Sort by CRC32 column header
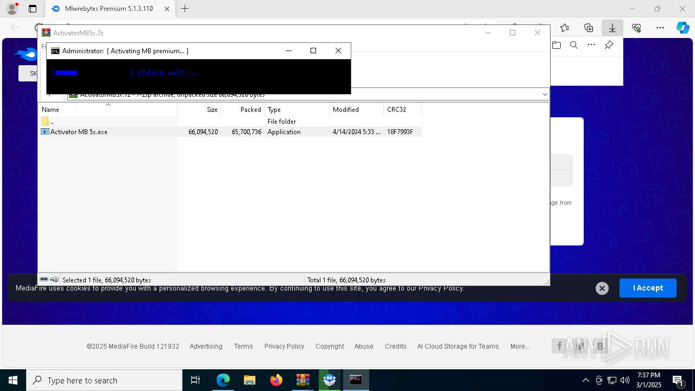The width and height of the screenshot is (695, 391). [402, 109]
